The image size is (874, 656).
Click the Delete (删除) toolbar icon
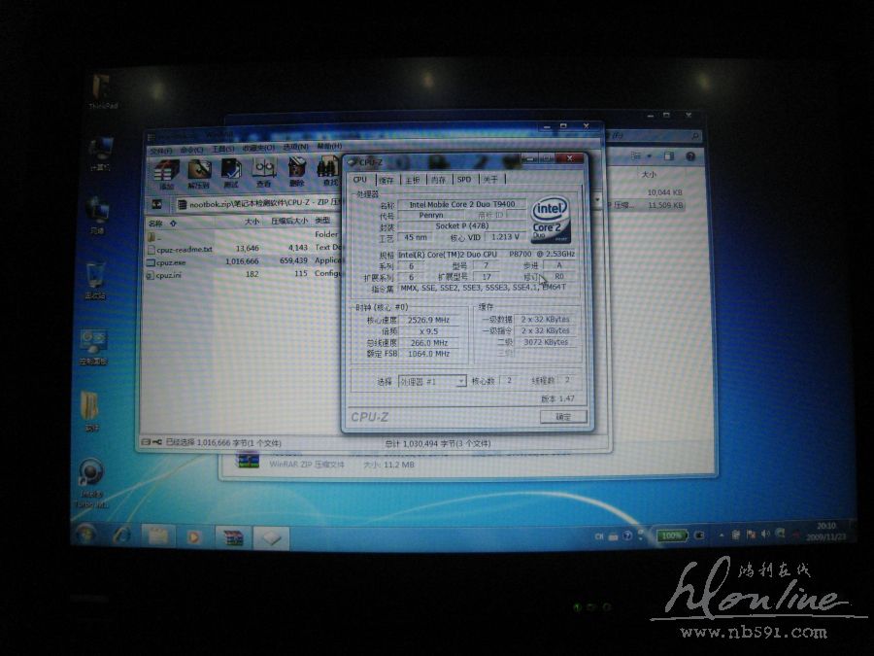click(297, 172)
